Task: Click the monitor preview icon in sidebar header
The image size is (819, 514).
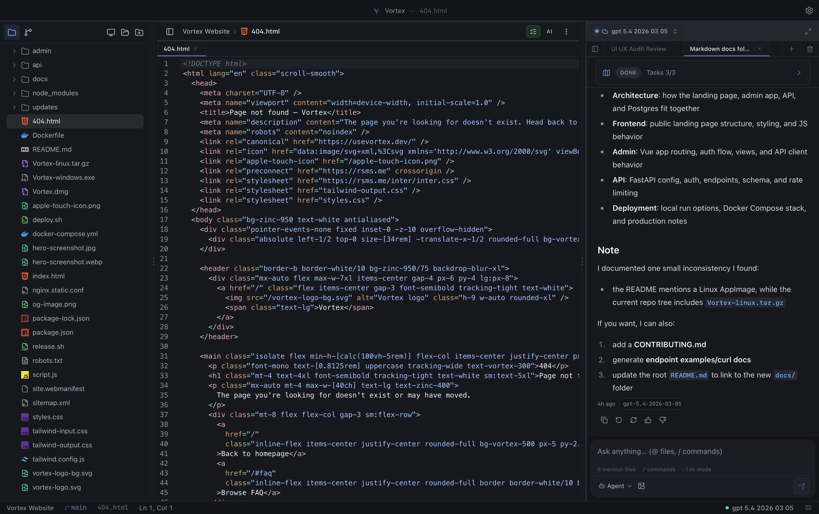Action: (111, 32)
